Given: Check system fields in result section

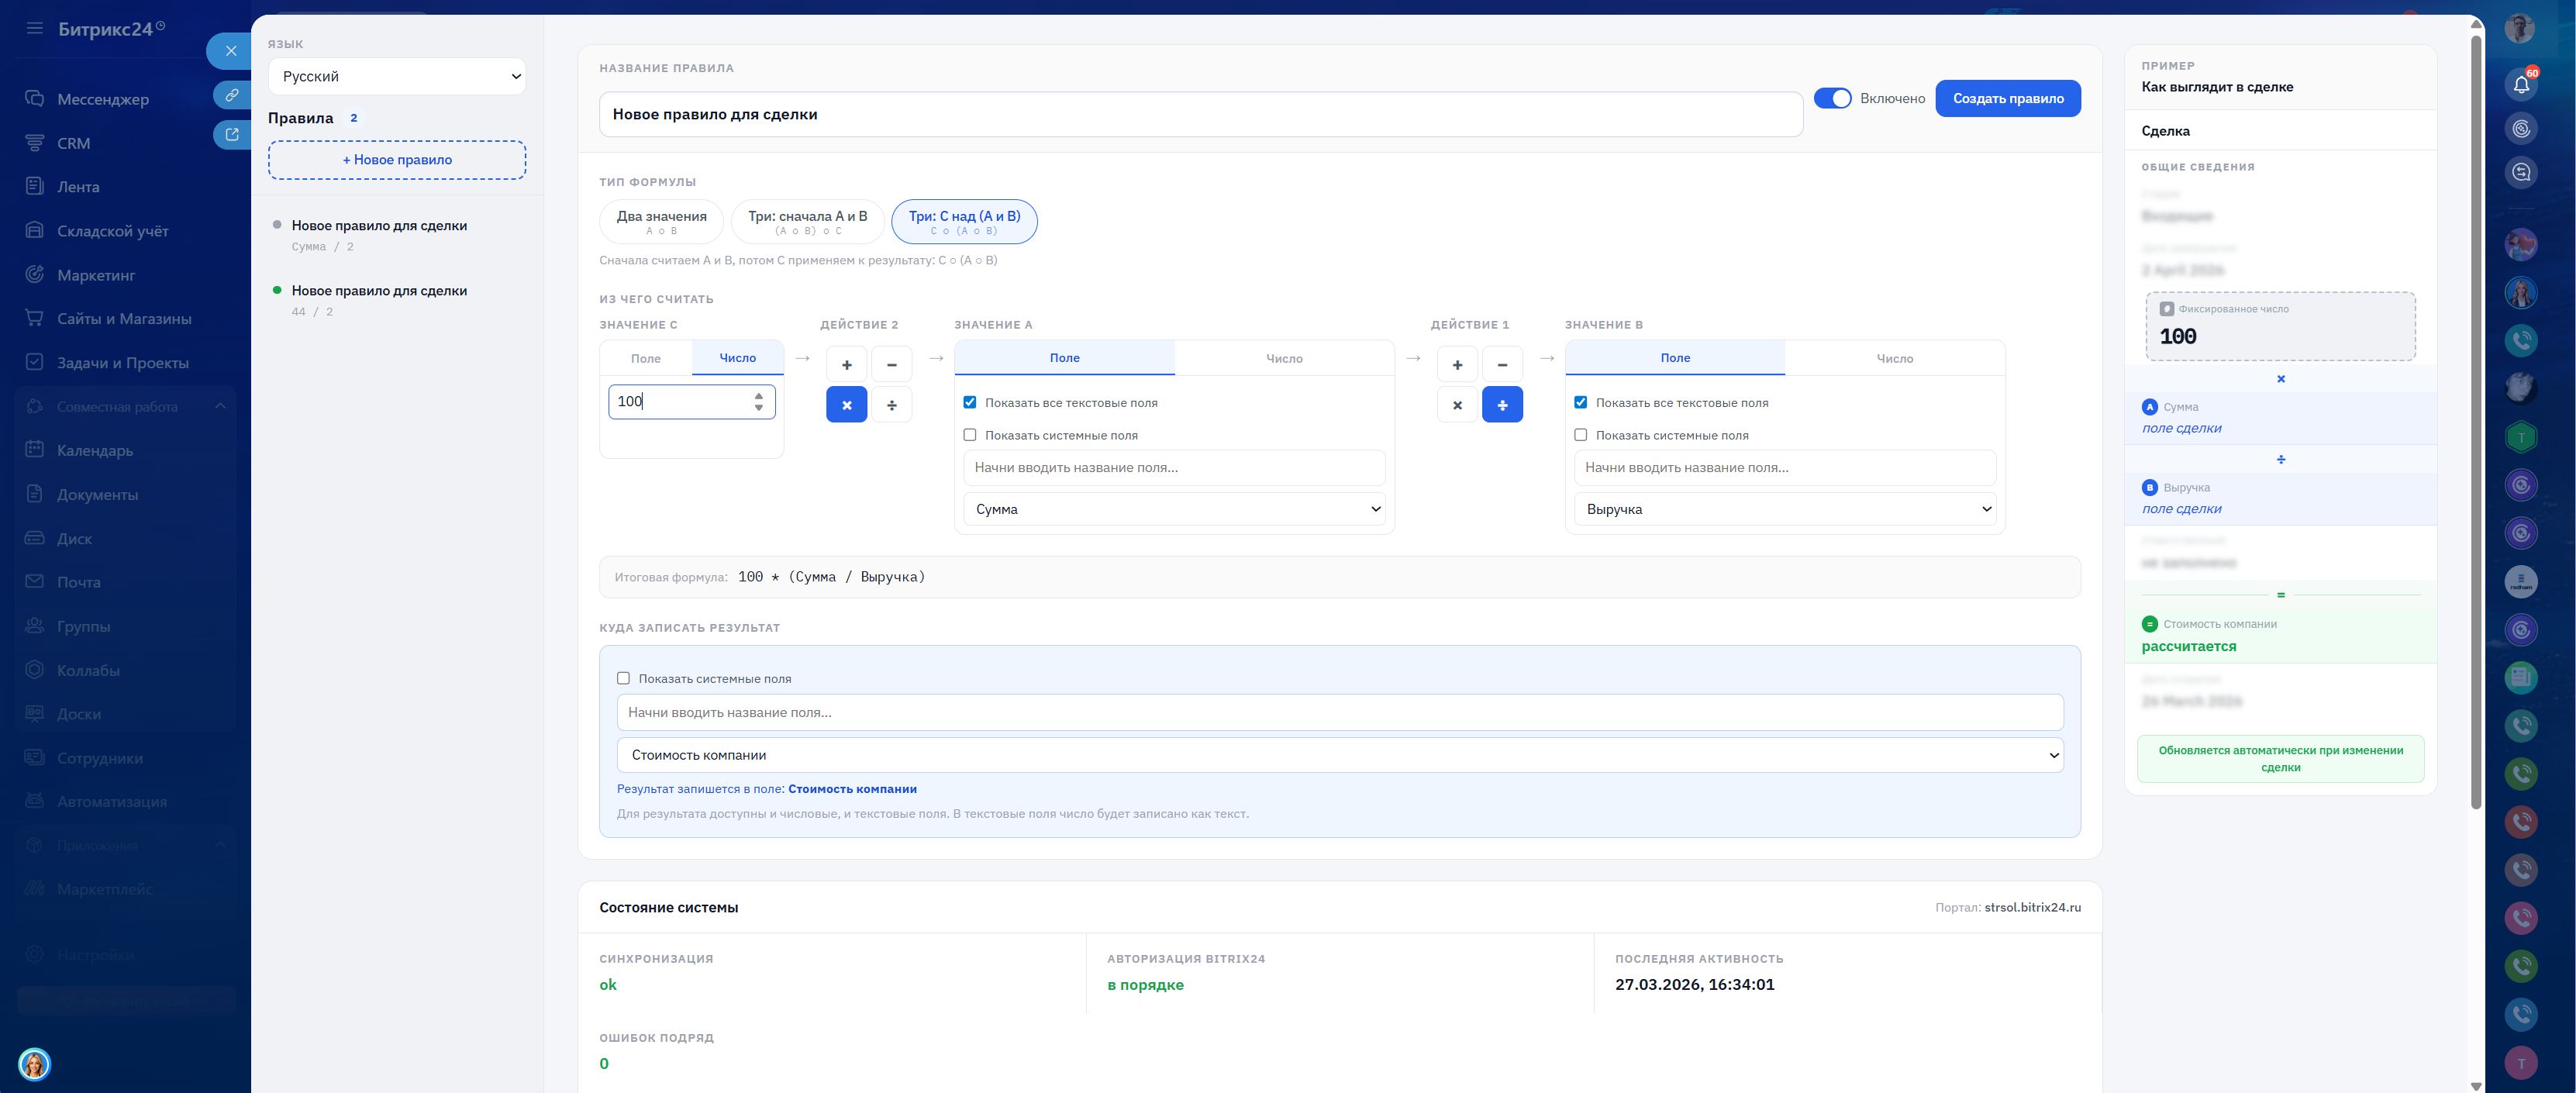Looking at the screenshot, I should [x=623, y=678].
